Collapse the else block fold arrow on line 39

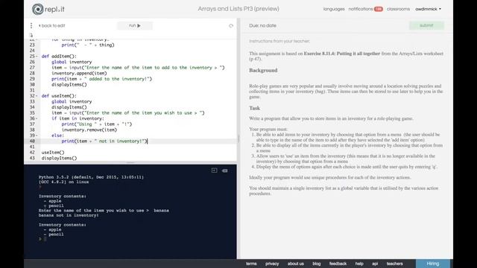[x=37, y=135]
